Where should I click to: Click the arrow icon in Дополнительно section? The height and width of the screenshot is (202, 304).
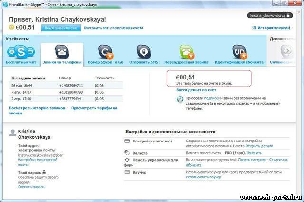[x=286, y=51]
